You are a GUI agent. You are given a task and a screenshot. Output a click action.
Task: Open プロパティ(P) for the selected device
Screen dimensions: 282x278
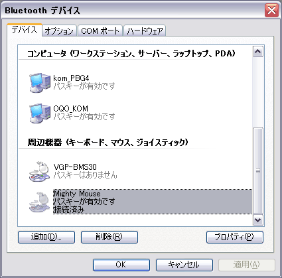tap(235, 237)
